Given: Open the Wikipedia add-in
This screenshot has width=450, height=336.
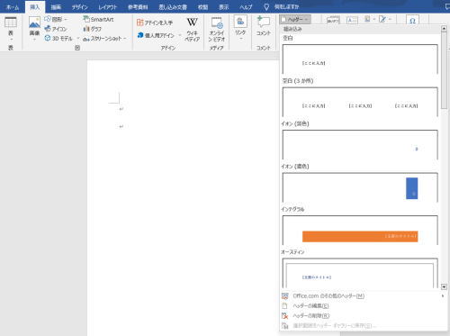Looking at the screenshot, I should [192, 30].
